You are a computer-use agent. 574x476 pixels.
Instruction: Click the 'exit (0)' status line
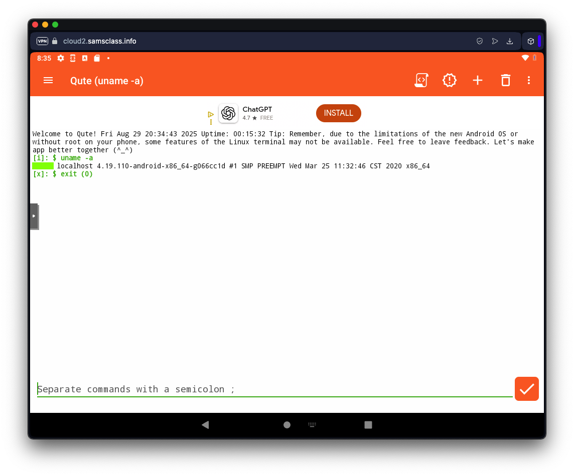click(x=63, y=174)
